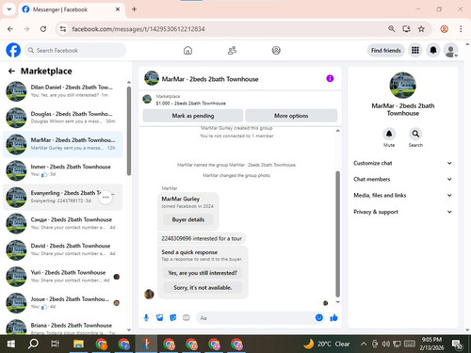Image resolution: width=471 pixels, height=353 pixels.
Task: Choose a GIF icon
Action: (187, 318)
